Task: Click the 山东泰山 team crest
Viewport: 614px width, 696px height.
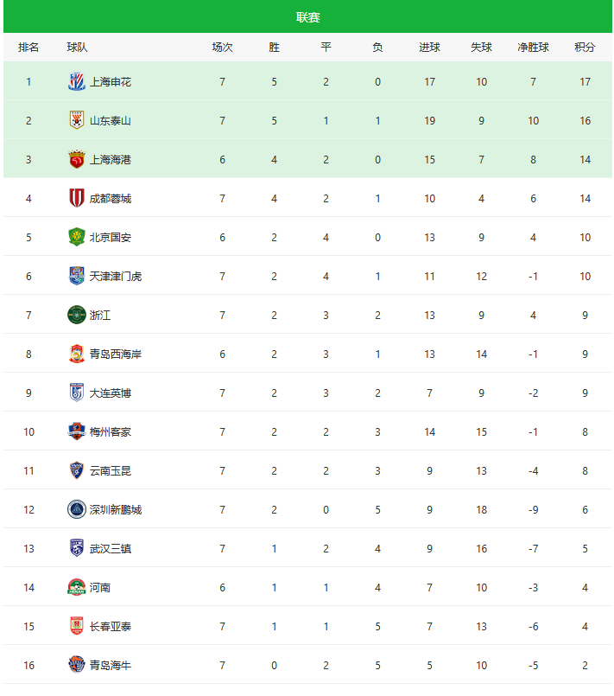Action: [x=77, y=120]
